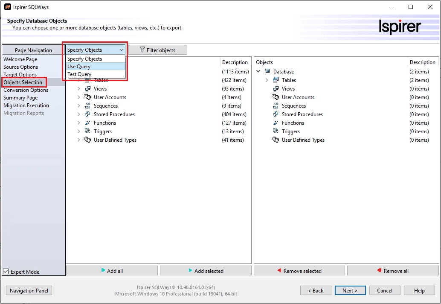Click the Functions icon in left tree
The height and width of the screenshot is (304, 441).
click(x=87, y=123)
